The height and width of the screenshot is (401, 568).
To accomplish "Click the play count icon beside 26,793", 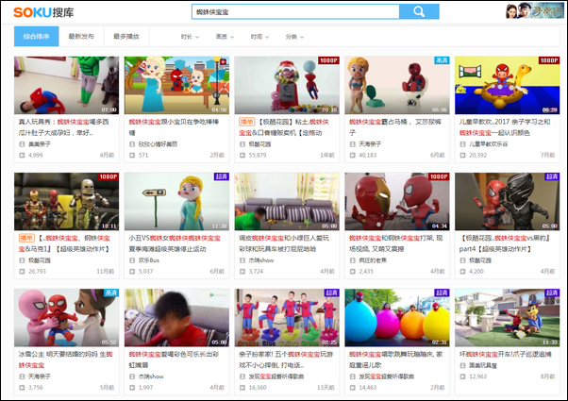I will click(x=22, y=272).
